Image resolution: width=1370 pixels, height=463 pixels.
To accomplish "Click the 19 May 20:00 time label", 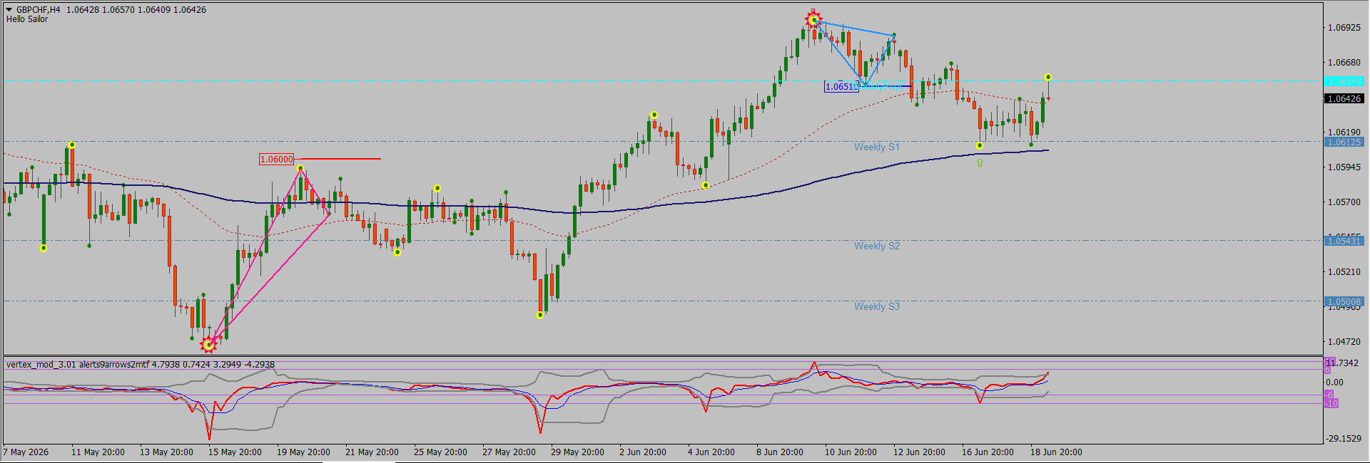I will click(303, 452).
